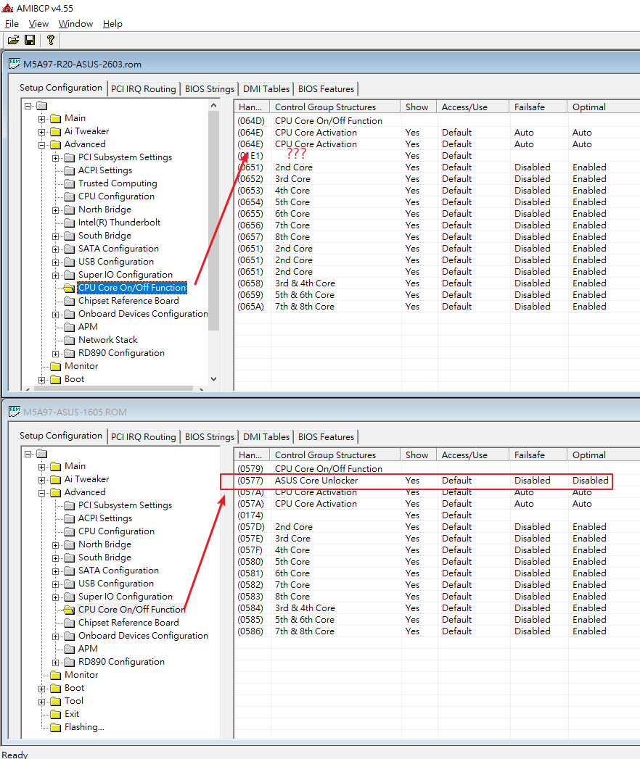Open the Window menu
The image size is (640, 759).
point(75,24)
